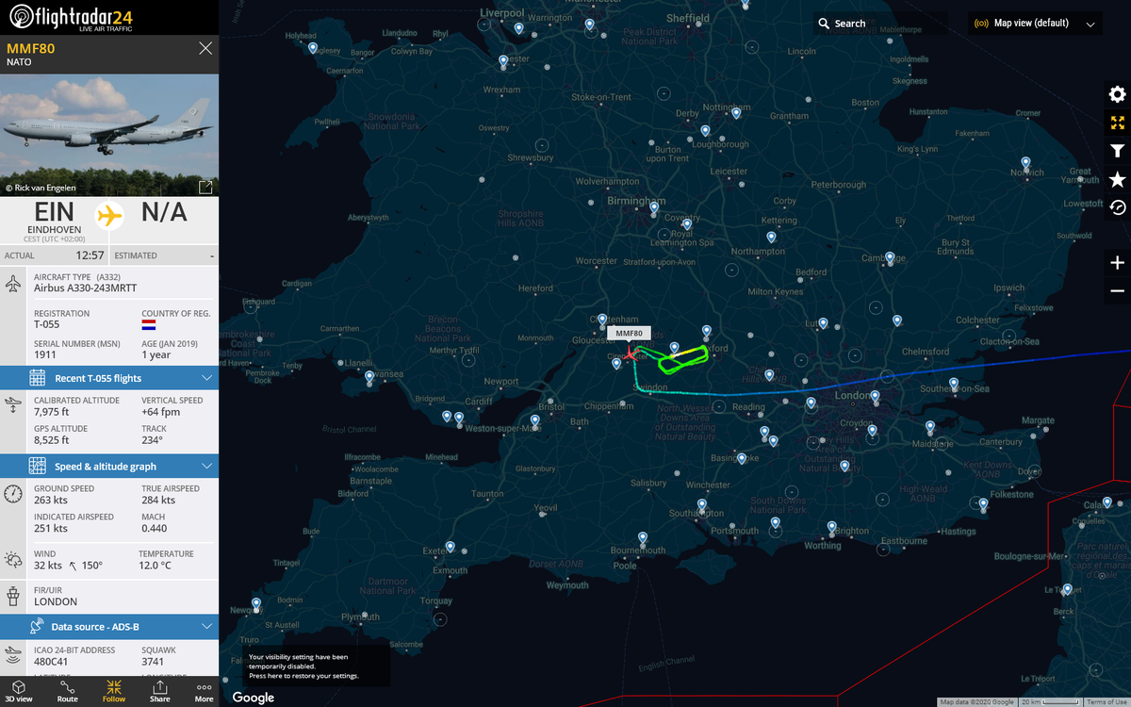1131x707 pixels.
Task: Click the squawk 3741 value
Action: [x=154, y=662]
